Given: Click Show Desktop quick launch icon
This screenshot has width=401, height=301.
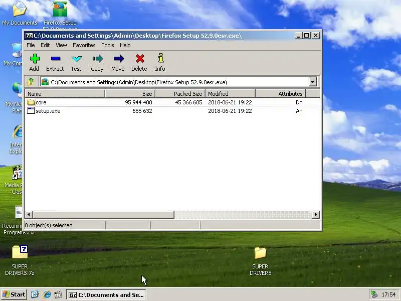Looking at the screenshot, I should click(35, 294).
